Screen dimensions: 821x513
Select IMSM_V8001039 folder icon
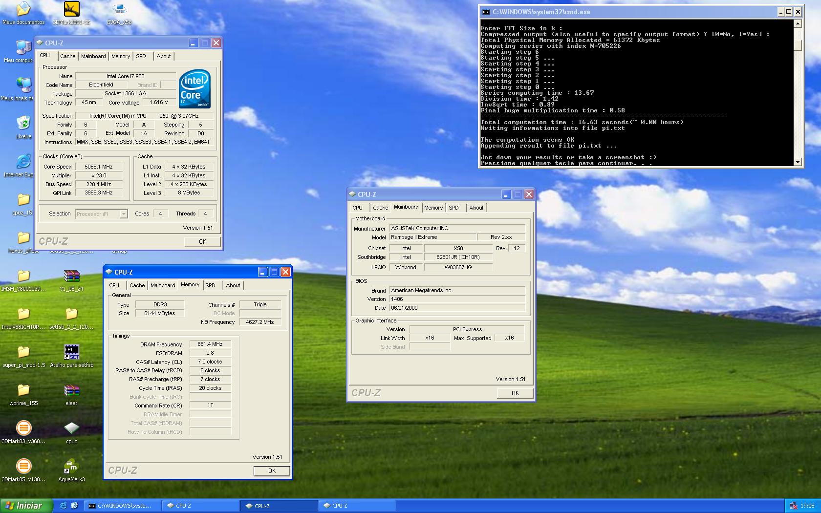pyautogui.click(x=23, y=280)
